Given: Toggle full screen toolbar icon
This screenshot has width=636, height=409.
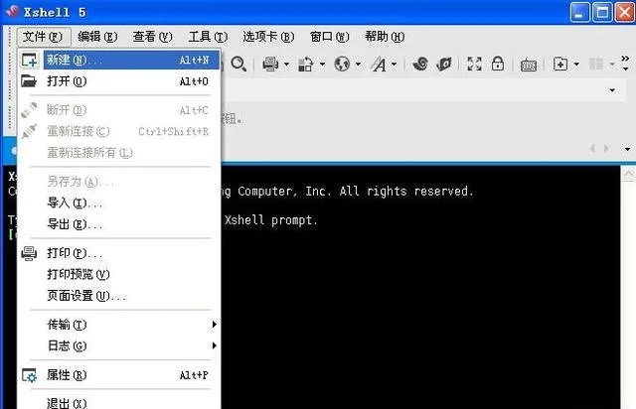Looking at the screenshot, I should [474, 64].
